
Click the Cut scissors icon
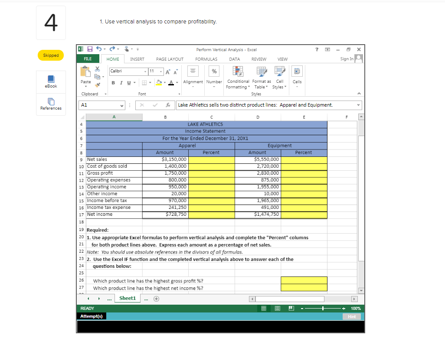(97, 69)
